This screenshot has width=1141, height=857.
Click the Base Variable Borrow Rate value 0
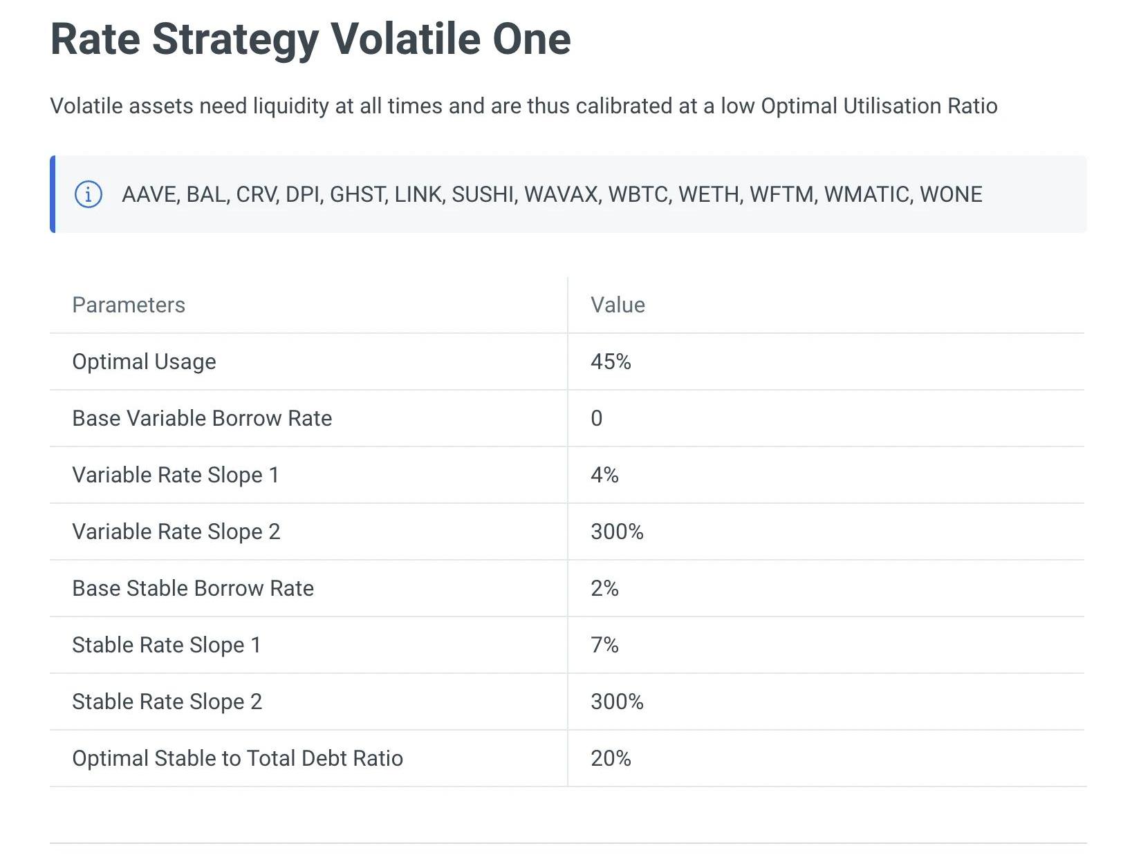click(x=597, y=418)
